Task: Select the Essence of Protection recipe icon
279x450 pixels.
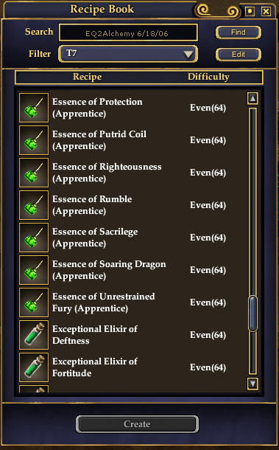Action: pos(34,108)
